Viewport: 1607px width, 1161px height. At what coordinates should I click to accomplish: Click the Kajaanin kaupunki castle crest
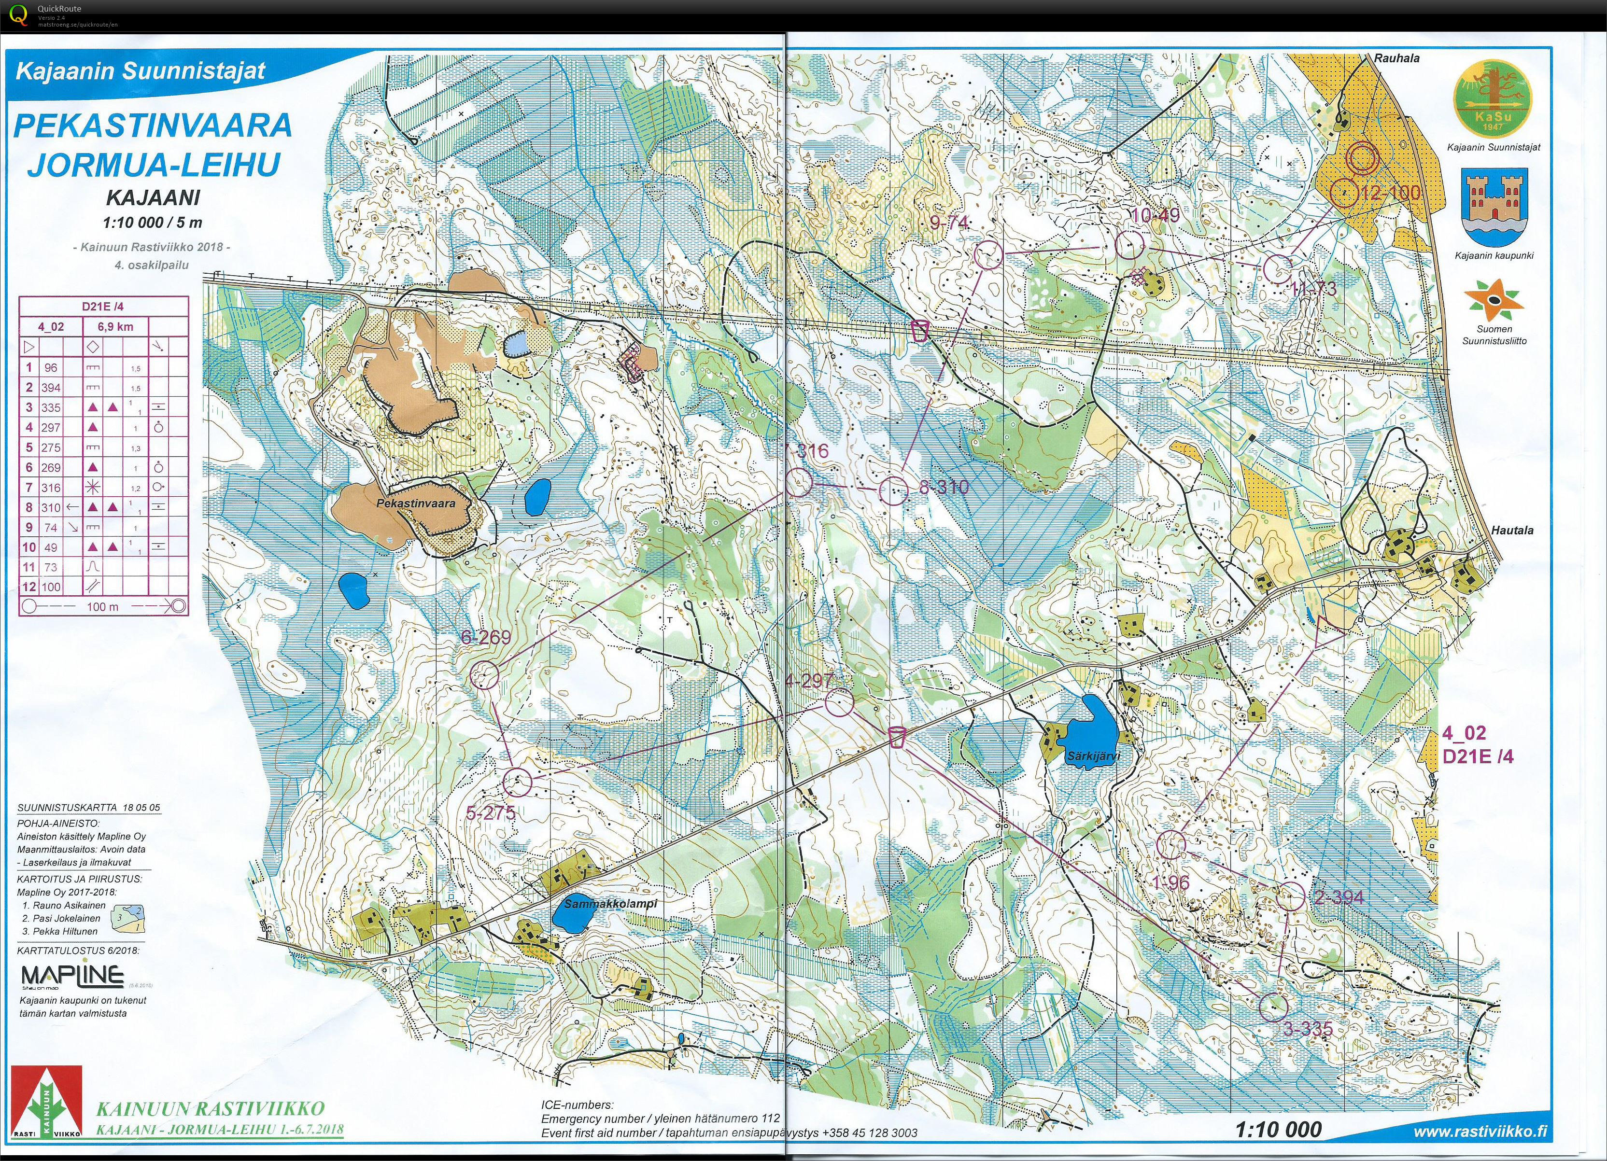tap(1496, 208)
